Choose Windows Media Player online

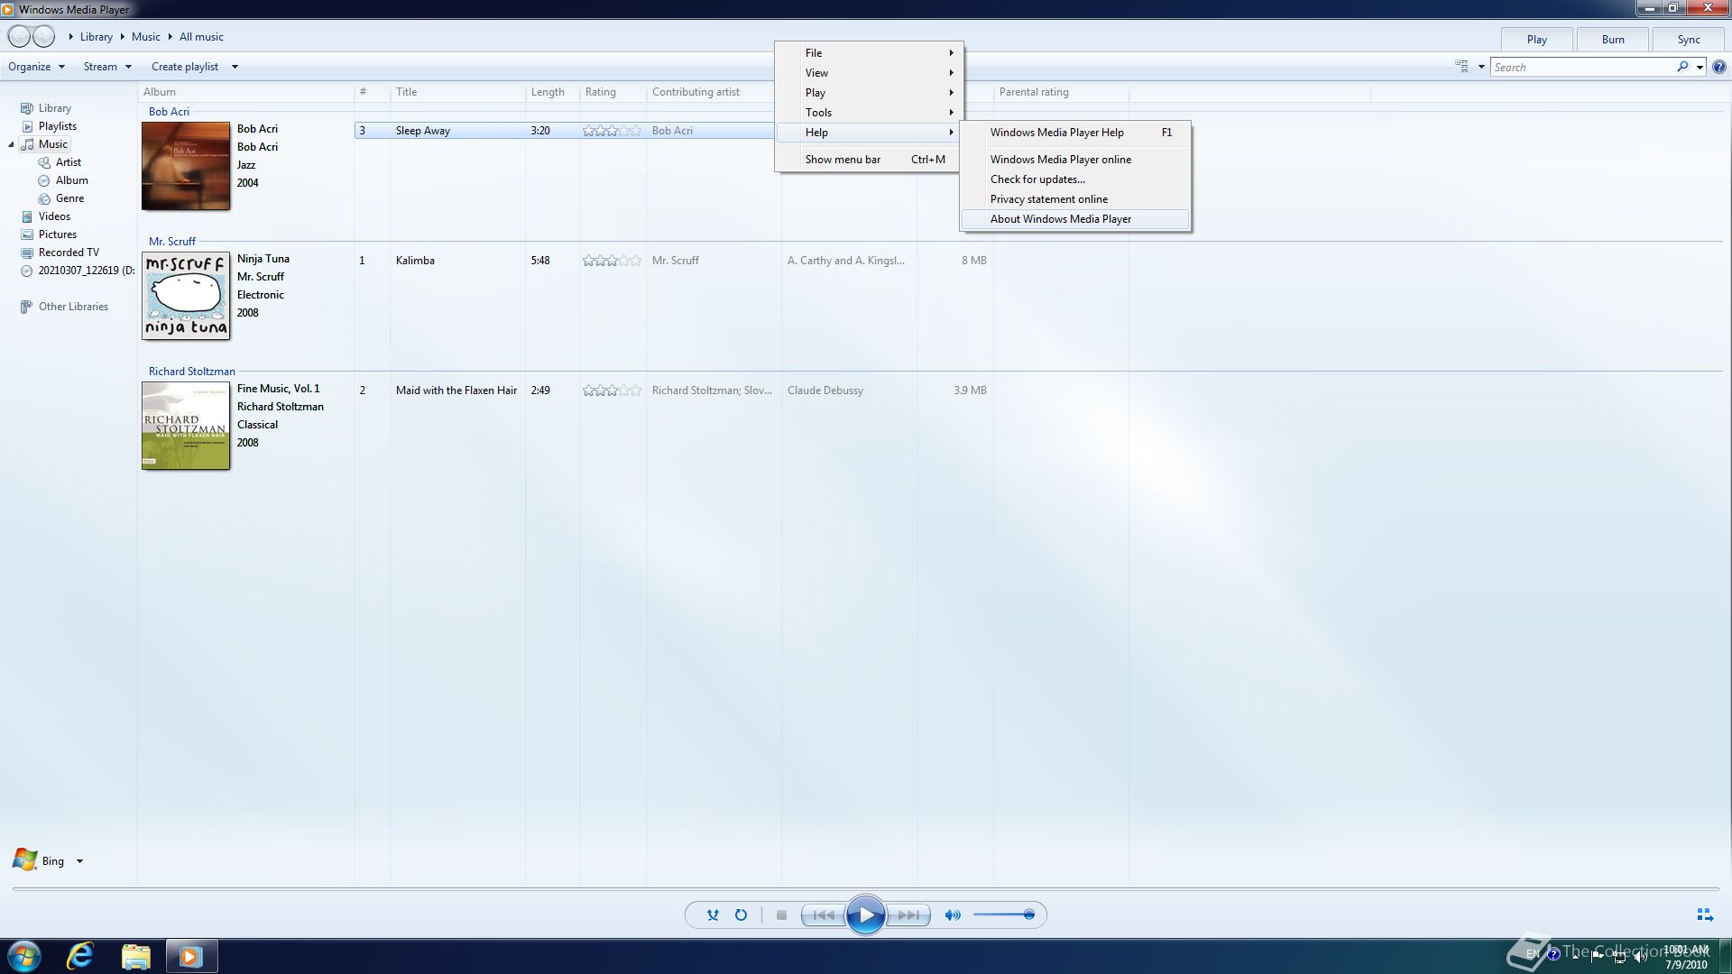click(1075, 160)
